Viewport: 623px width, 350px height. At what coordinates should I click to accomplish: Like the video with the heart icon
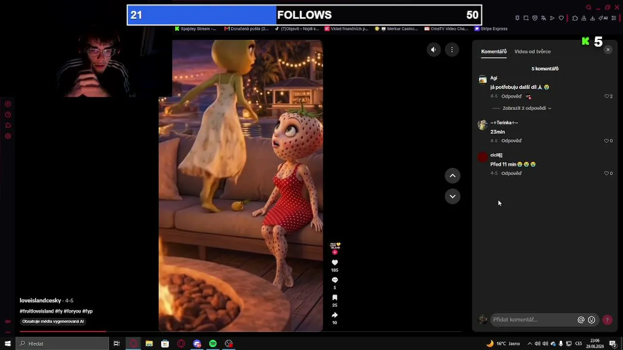click(334, 262)
